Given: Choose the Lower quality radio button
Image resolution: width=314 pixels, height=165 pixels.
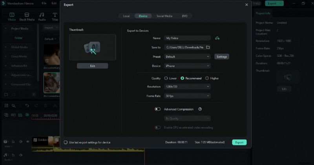Looking at the screenshot, I should point(166,78).
